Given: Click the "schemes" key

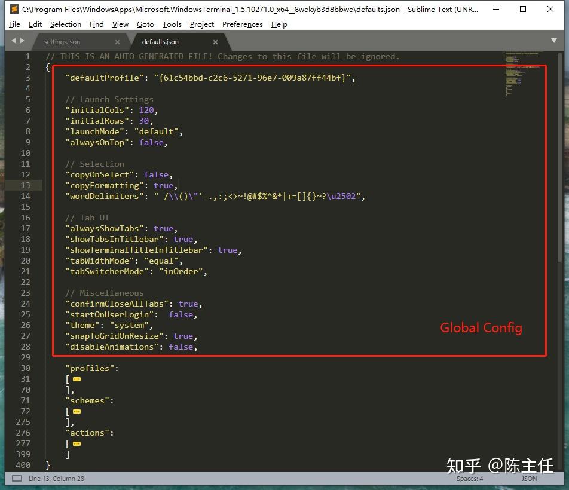Looking at the screenshot, I should (x=87, y=401).
